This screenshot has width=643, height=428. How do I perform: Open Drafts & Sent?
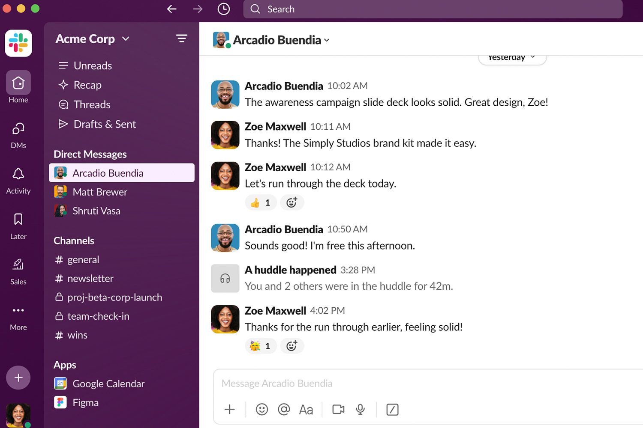(104, 124)
